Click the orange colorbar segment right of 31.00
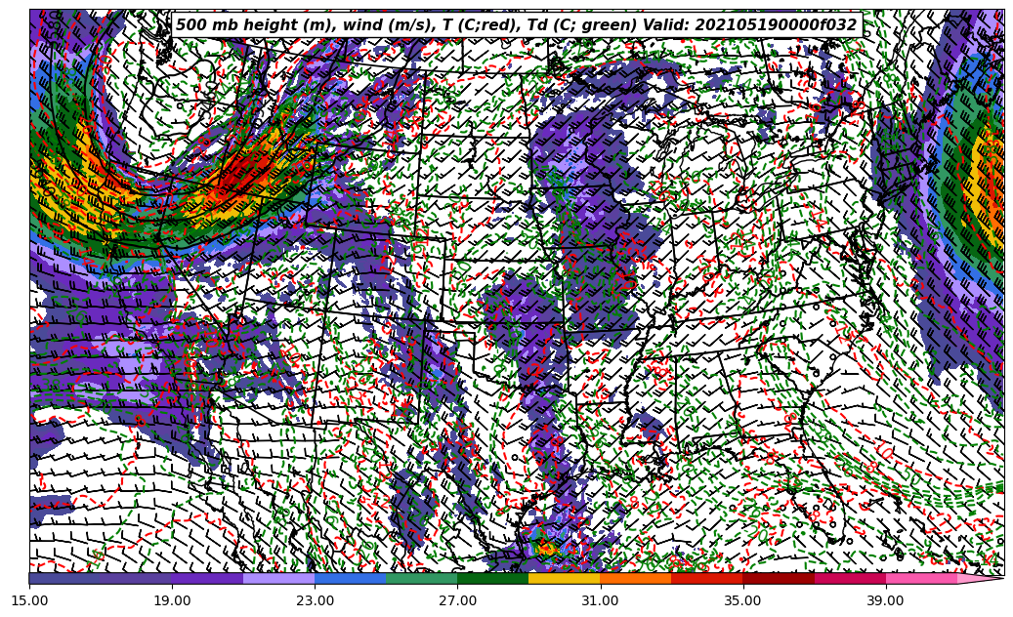Screen dimensions: 1013x617 pos(635,578)
